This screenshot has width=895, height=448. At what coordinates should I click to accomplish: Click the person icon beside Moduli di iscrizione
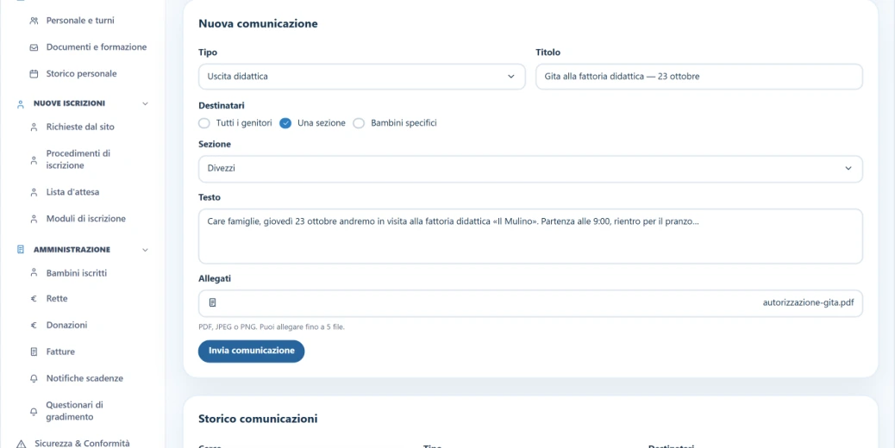(34, 219)
